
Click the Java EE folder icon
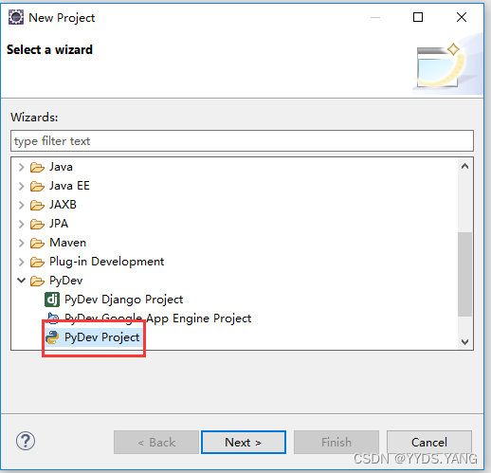point(37,186)
